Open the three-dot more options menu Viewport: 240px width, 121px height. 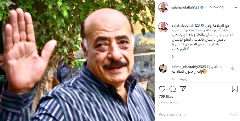pyautogui.click(x=235, y=8)
